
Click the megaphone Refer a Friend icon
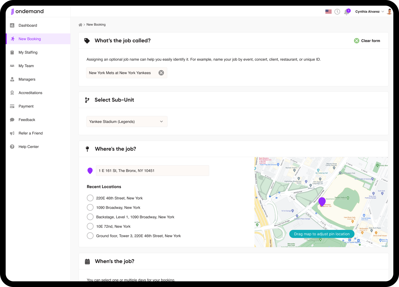click(x=12, y=133)
